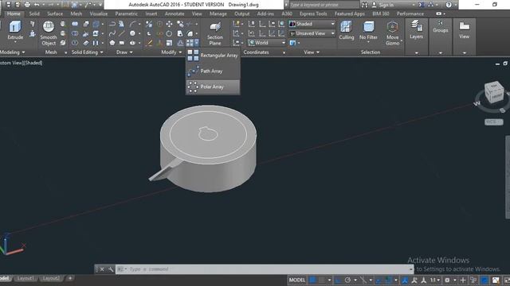Toggle MODEL space button in status bar
This screenshot has height=286, width=510.
[297, 280]
